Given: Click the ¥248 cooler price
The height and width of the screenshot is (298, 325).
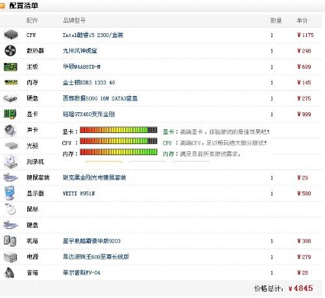Looking at the screenshot, I should (304, 51).
